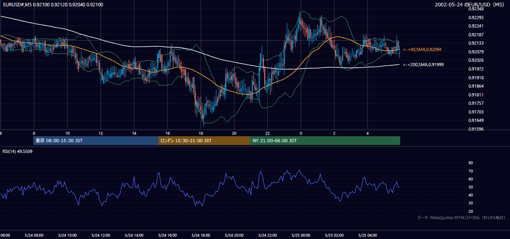The height and width of the screenshot is (239, 510).
Task: Click hour label 0 below the price chart
Action: coord(301,133)
